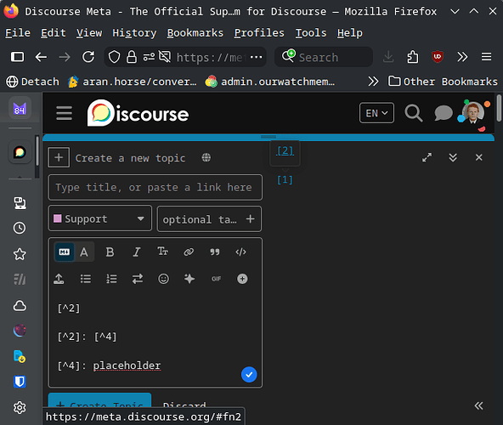Expand the optional tags selector
This screenshot has height=425, width=503.
(x=209, y=219)
